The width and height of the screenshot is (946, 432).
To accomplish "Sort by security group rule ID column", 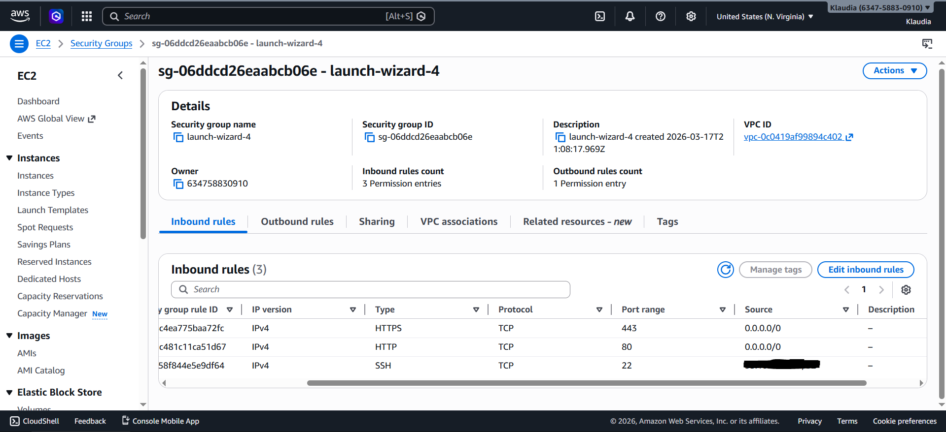I will pyautogui.click(x=230, y=309).
